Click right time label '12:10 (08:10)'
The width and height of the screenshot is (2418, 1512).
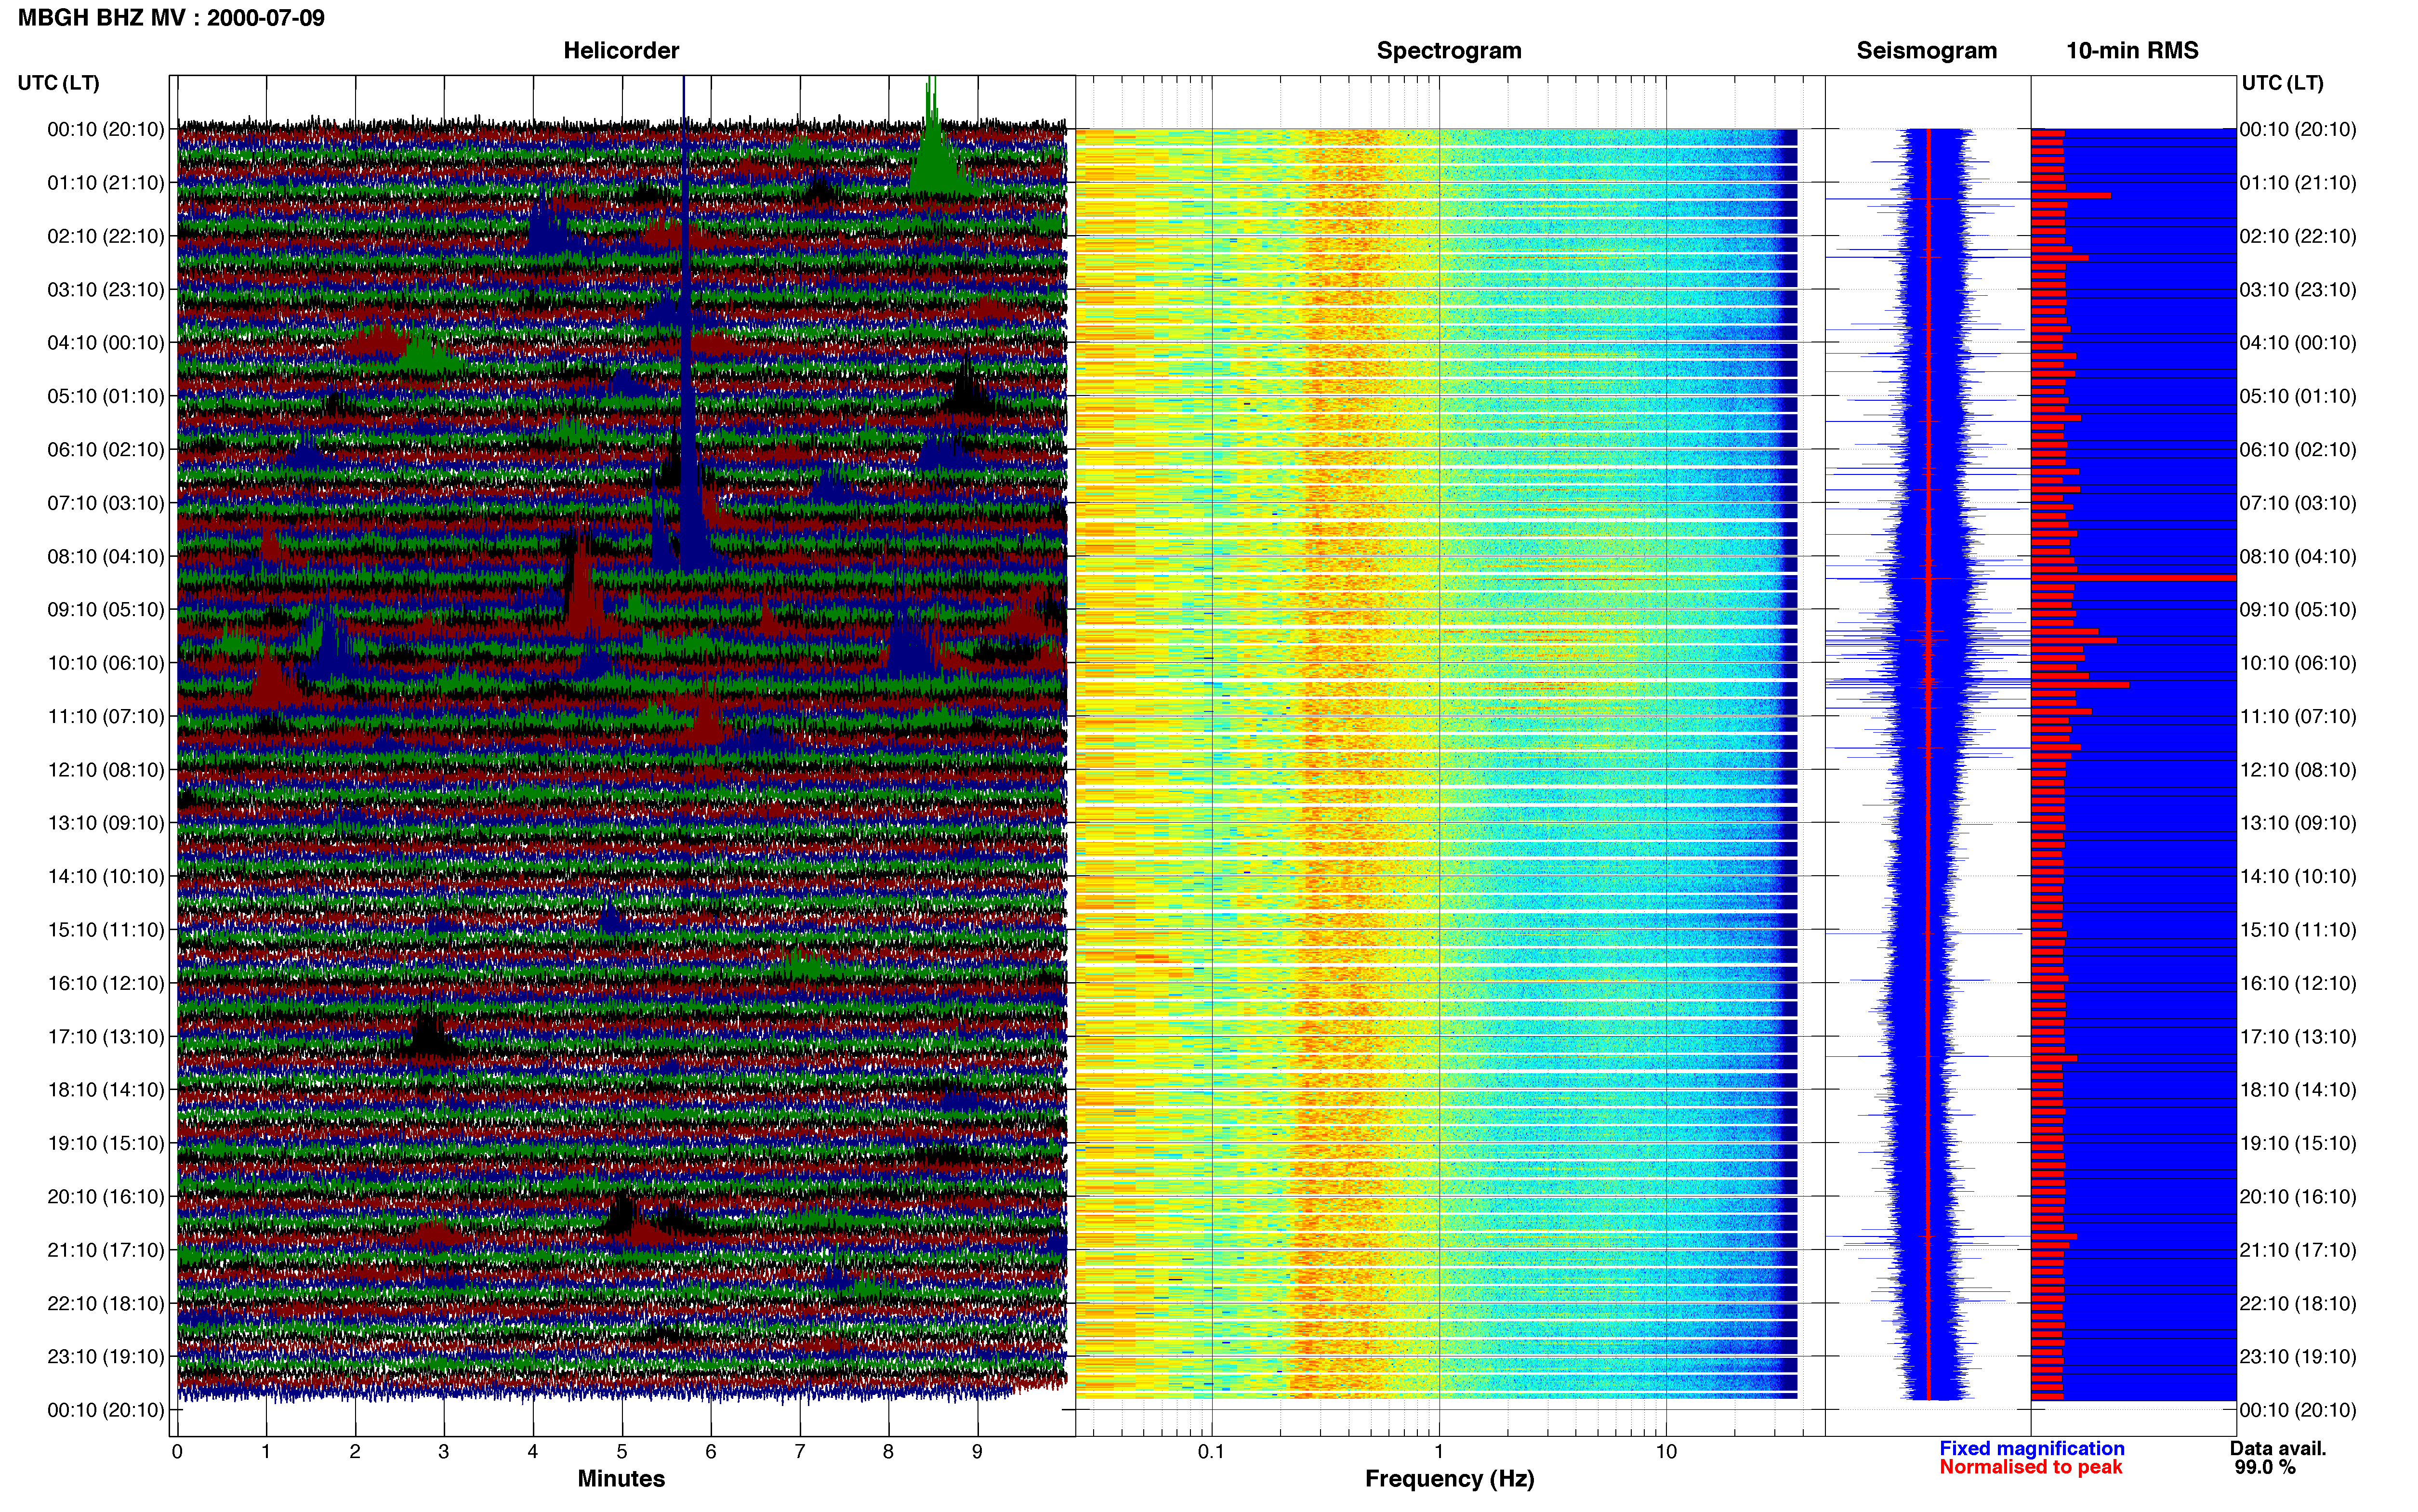2298,770
